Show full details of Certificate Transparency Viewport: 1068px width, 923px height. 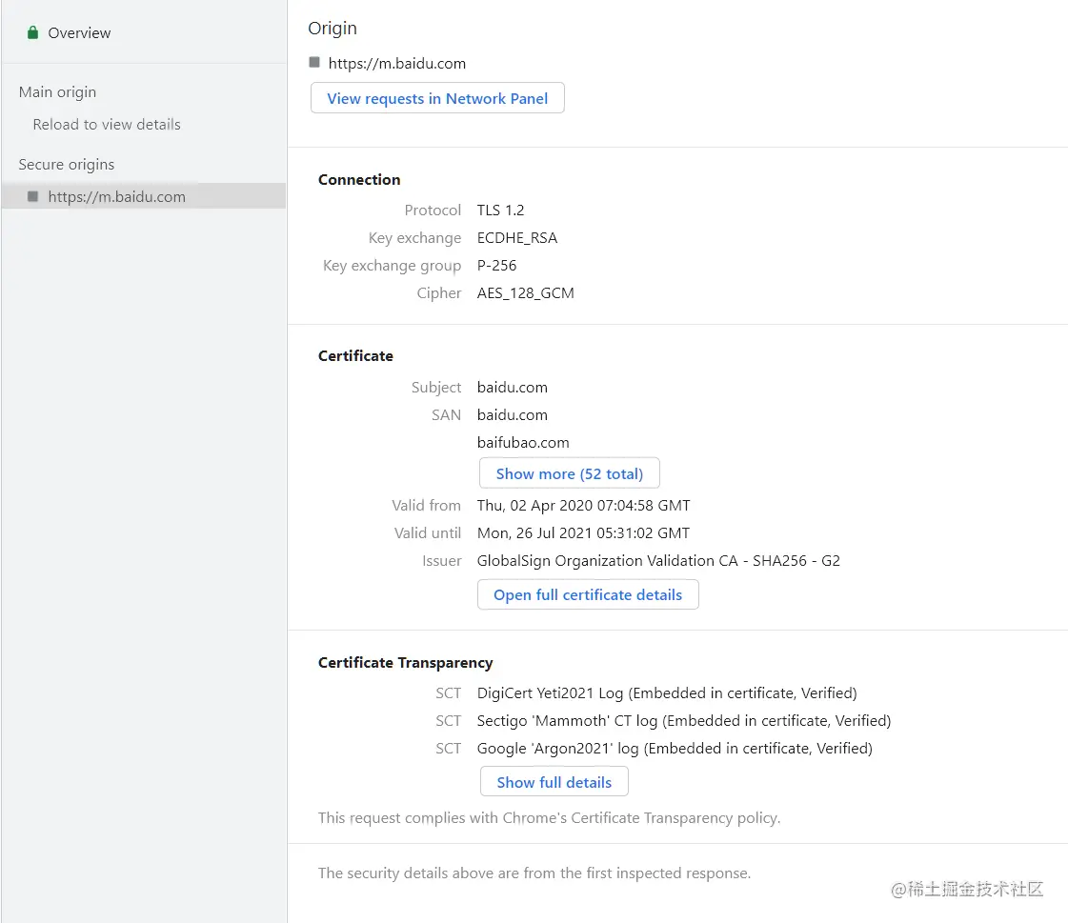point(554,782)
